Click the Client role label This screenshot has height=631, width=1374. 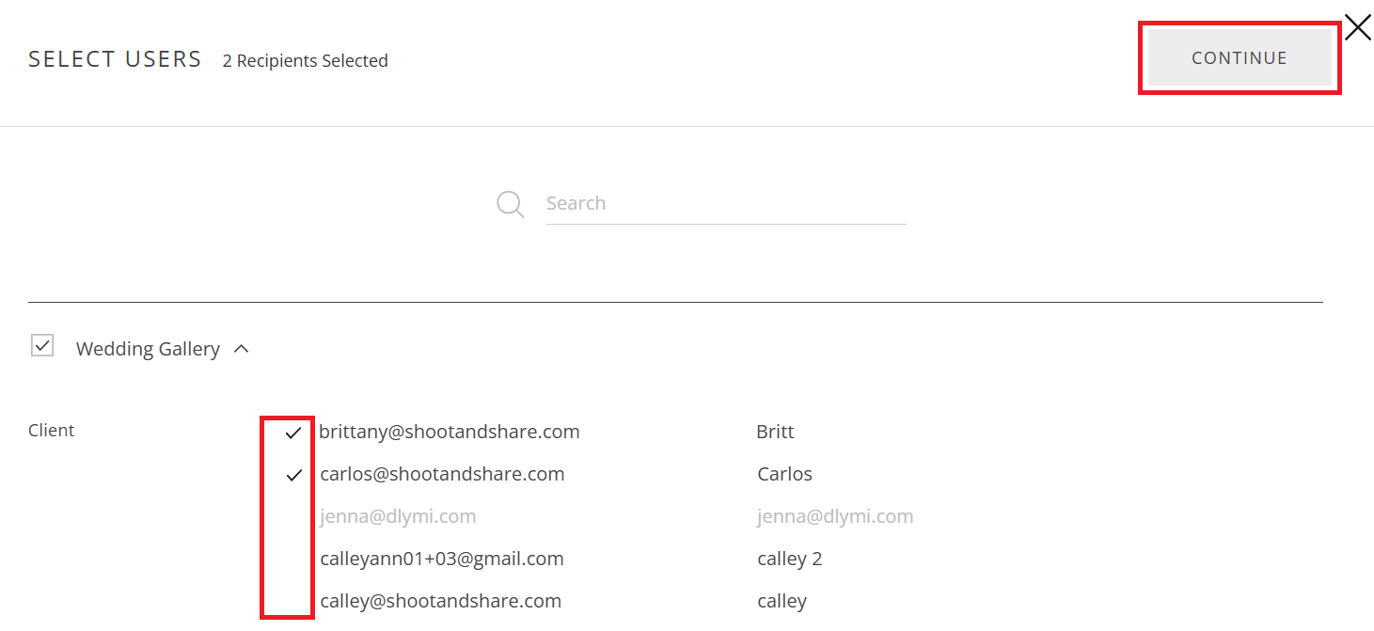click(x=52, y=431)
